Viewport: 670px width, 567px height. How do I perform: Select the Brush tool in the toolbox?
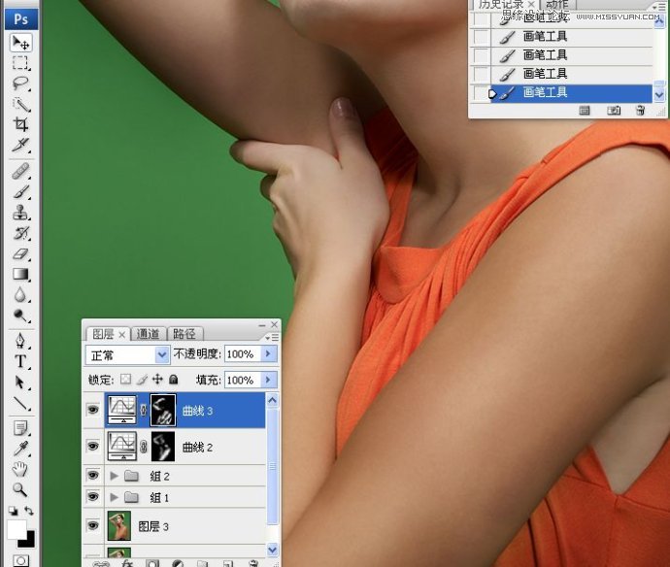[x=20, y=192]
